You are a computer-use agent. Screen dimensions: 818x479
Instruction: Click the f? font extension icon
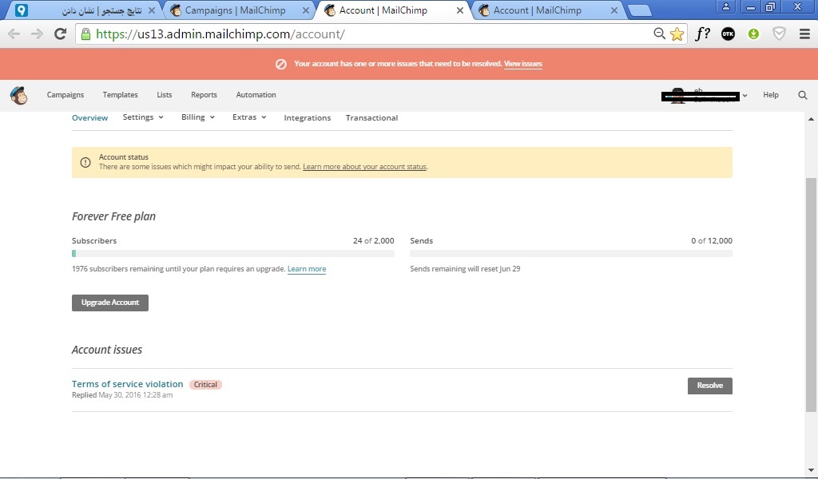(702, 34)
